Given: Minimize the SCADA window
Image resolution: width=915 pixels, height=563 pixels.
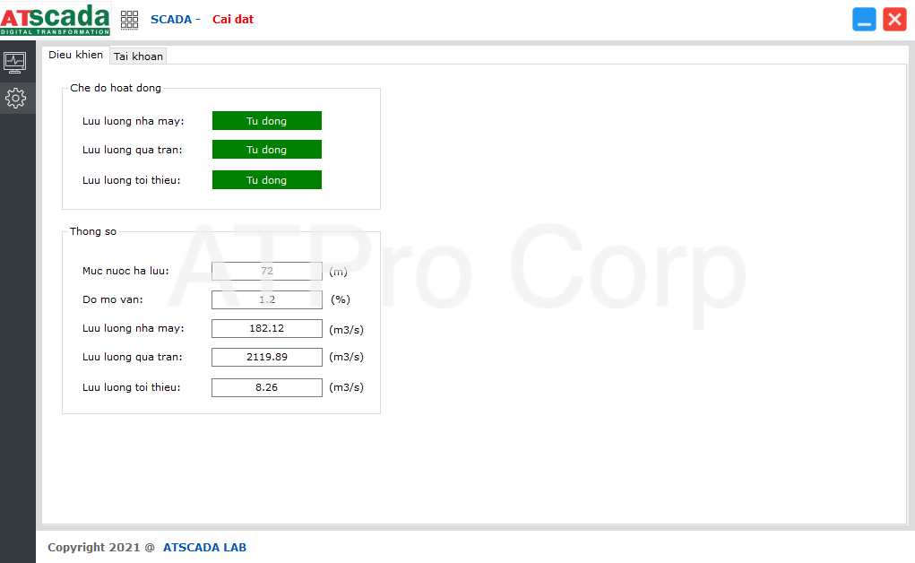Looking at the screenshot, I should [864, 20].
